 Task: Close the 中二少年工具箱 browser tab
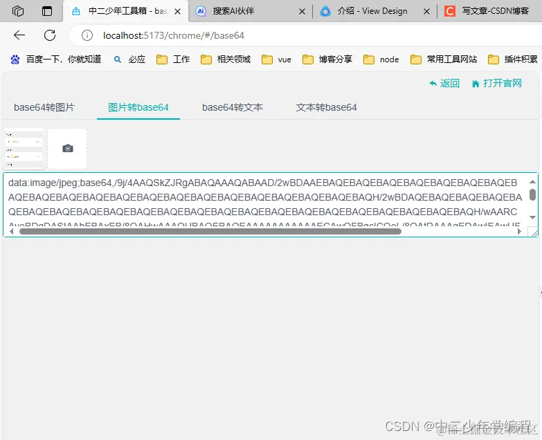(178, 11)
